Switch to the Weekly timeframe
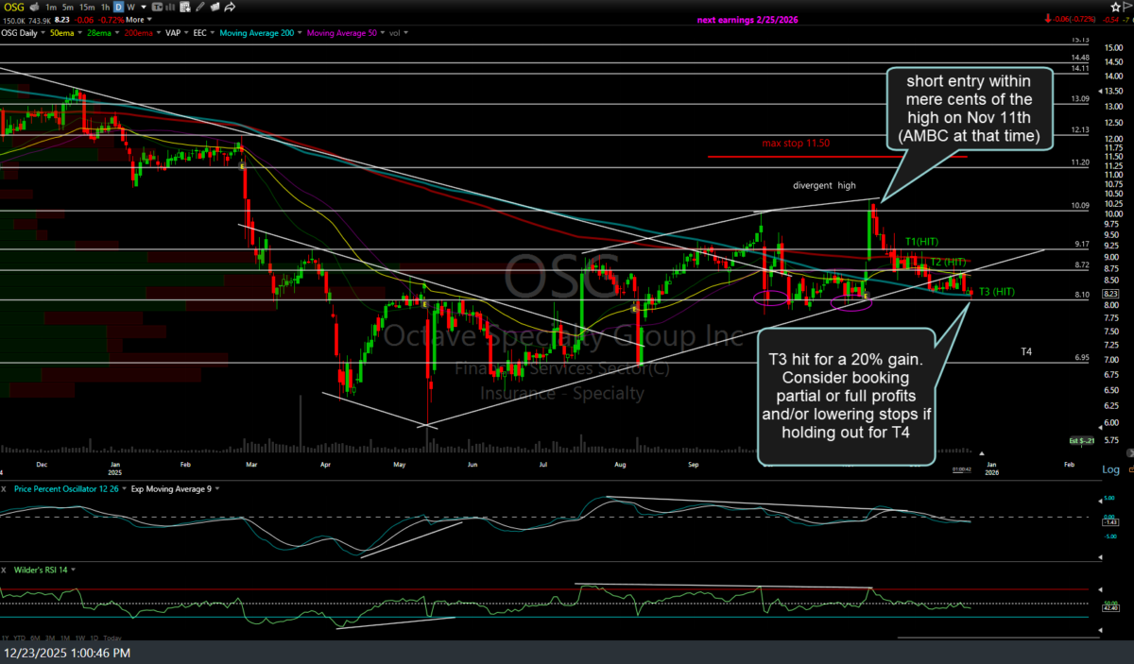This screenshot has height=664, width=1134. pos(130,7)
